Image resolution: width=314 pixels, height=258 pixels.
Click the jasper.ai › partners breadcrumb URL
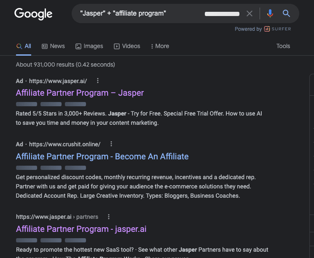(x=57, y=217)
